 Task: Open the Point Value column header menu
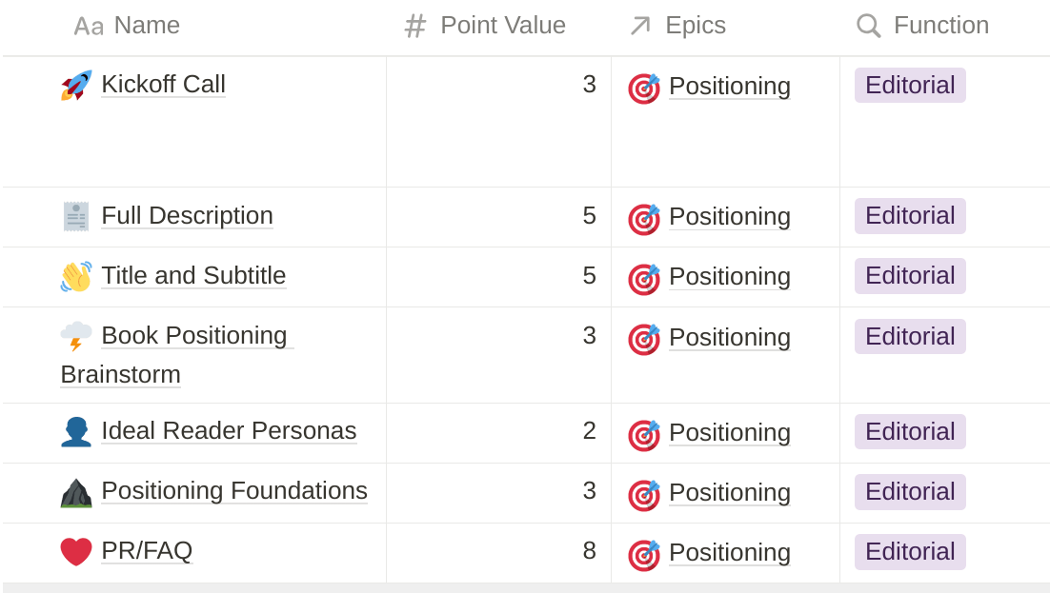(x=486, y=26)
